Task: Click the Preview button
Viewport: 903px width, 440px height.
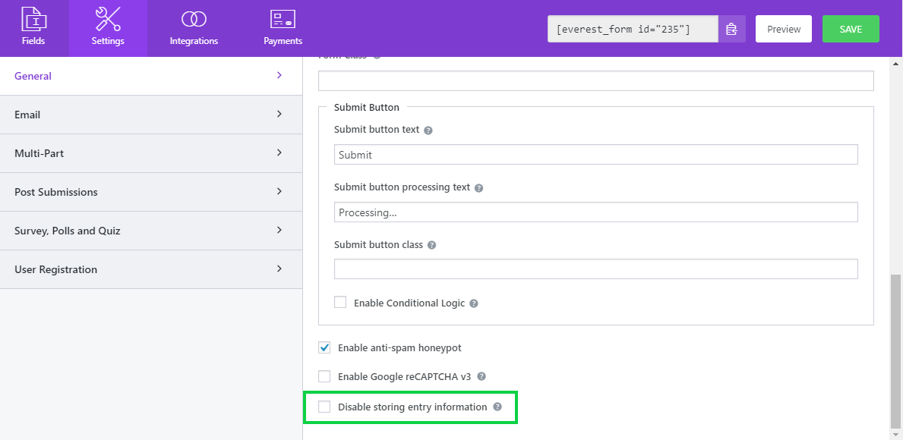Action: click(783, 28)
